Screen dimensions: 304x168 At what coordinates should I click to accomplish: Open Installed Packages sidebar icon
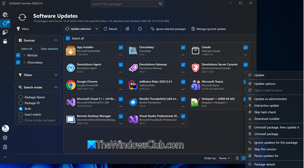pyautogui.click(x=5, y=33)
